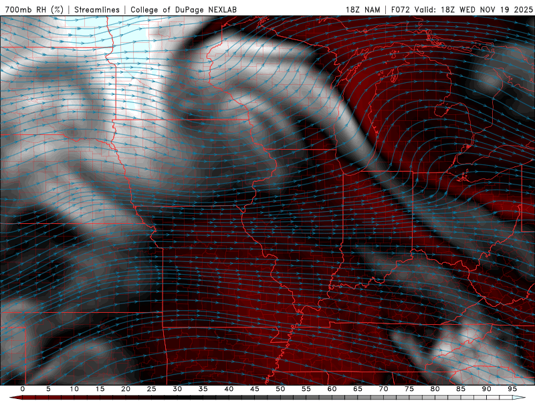Image resolution: width=535 pixels, height=401 pixels.
Task: Click the colorbar label 60
Action: (x=332, y=389)
